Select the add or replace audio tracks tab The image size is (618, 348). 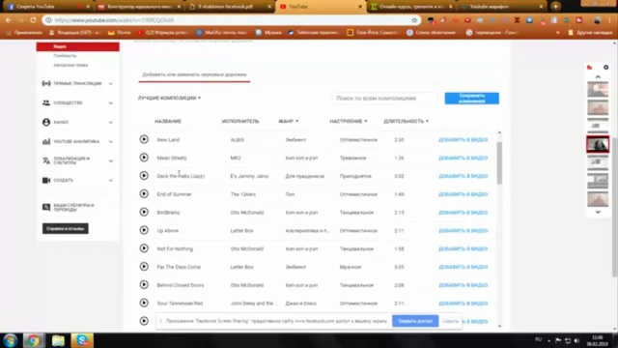(x=194, y=74)
